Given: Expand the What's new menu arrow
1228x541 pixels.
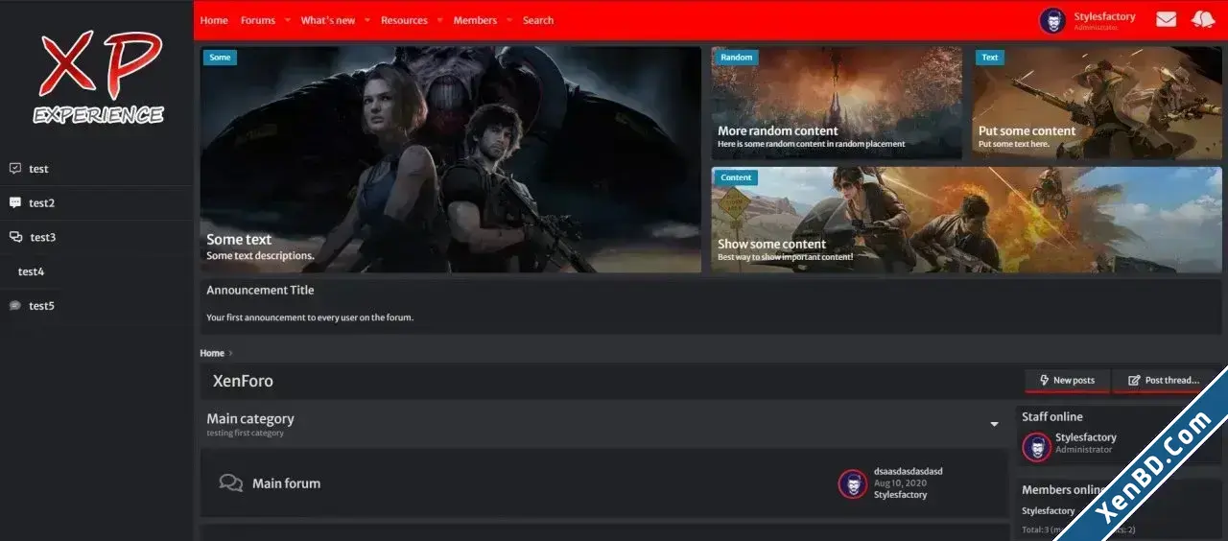Looking at the screenshot, I should tap(366, 20).
